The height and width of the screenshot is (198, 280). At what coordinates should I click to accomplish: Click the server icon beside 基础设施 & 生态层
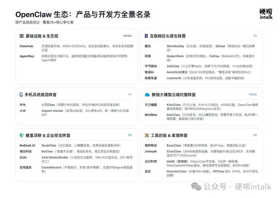coord(22,36)
